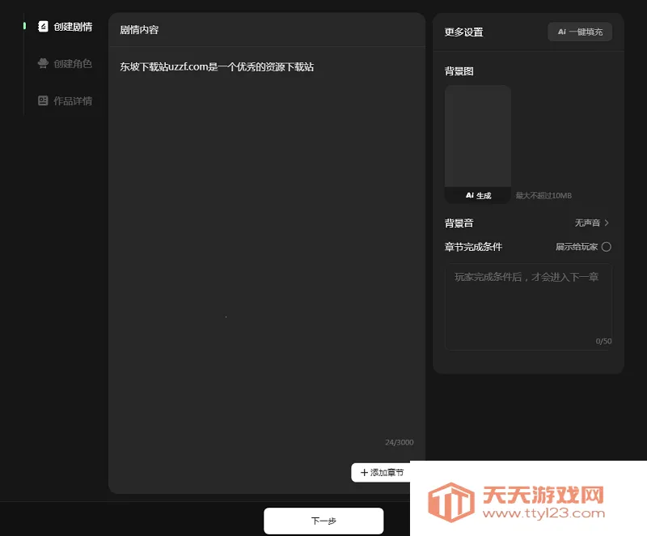647x536 pixels.
Task: Click the AI icon on 一键填充 button
Action: (x=561, y=32)
